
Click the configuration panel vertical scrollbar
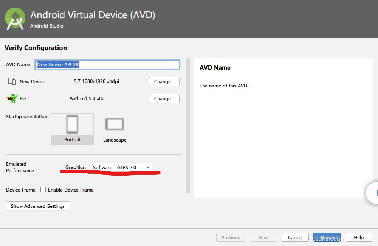[x=188, y=125]
